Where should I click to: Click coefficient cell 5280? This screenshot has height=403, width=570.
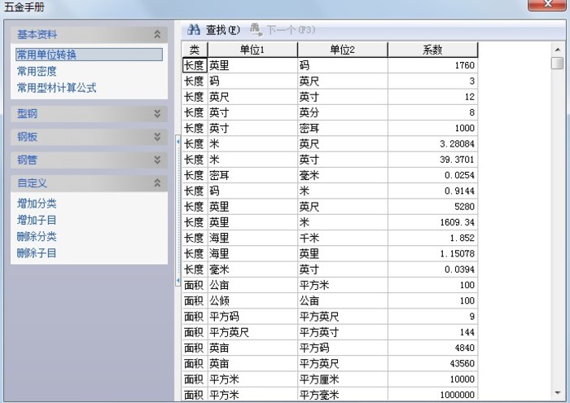click(432, 207)
